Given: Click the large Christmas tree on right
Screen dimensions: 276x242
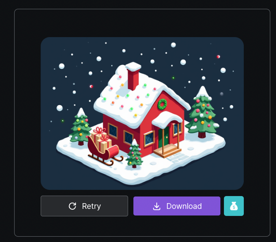Looking at the screenshot, I should pyautogui.click(x=202, y=112).
